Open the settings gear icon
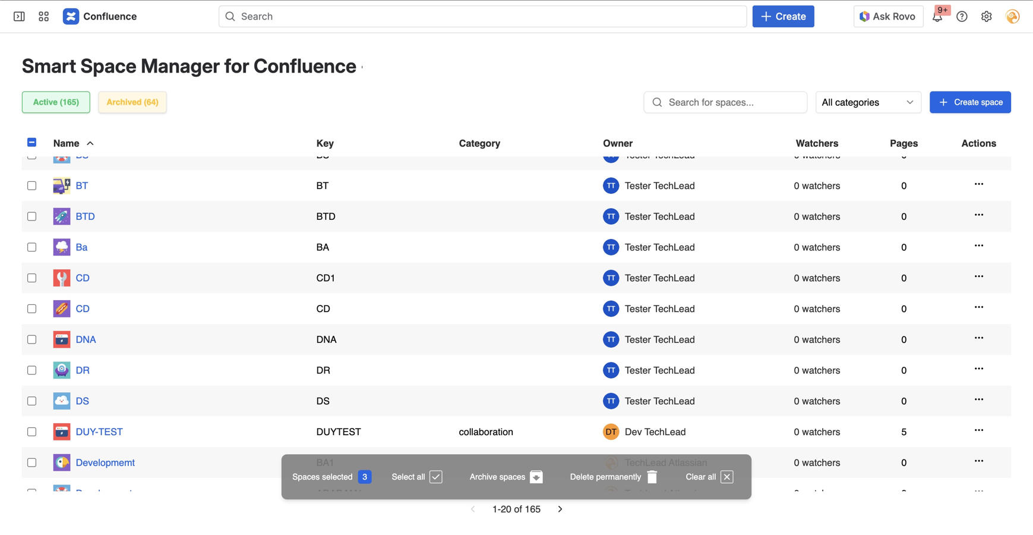 click(x=986, y=17)
